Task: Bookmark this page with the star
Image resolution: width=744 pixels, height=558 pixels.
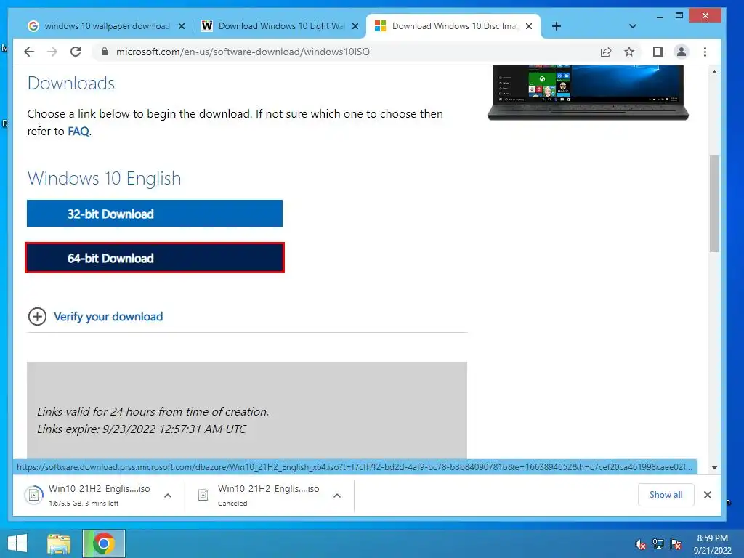Action: (629, 52)
